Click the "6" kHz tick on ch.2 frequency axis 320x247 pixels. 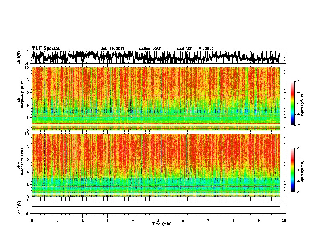tap(28, 159)
